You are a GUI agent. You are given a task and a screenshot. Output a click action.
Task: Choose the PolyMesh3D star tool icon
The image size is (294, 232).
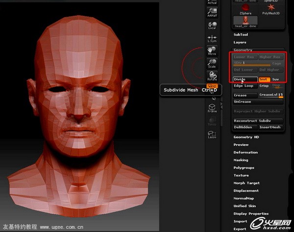coord(271,9)
